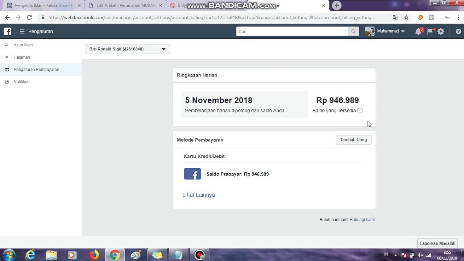Open the Facebook logo home link
Viewport: 464px width, 261px height.
8,32
